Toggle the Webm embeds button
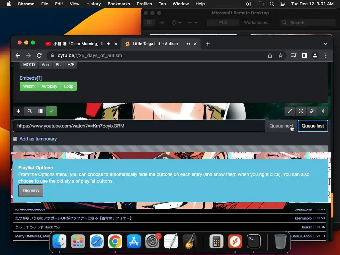Viewport: 340px width, 255px height. click(x=29, y=86)
